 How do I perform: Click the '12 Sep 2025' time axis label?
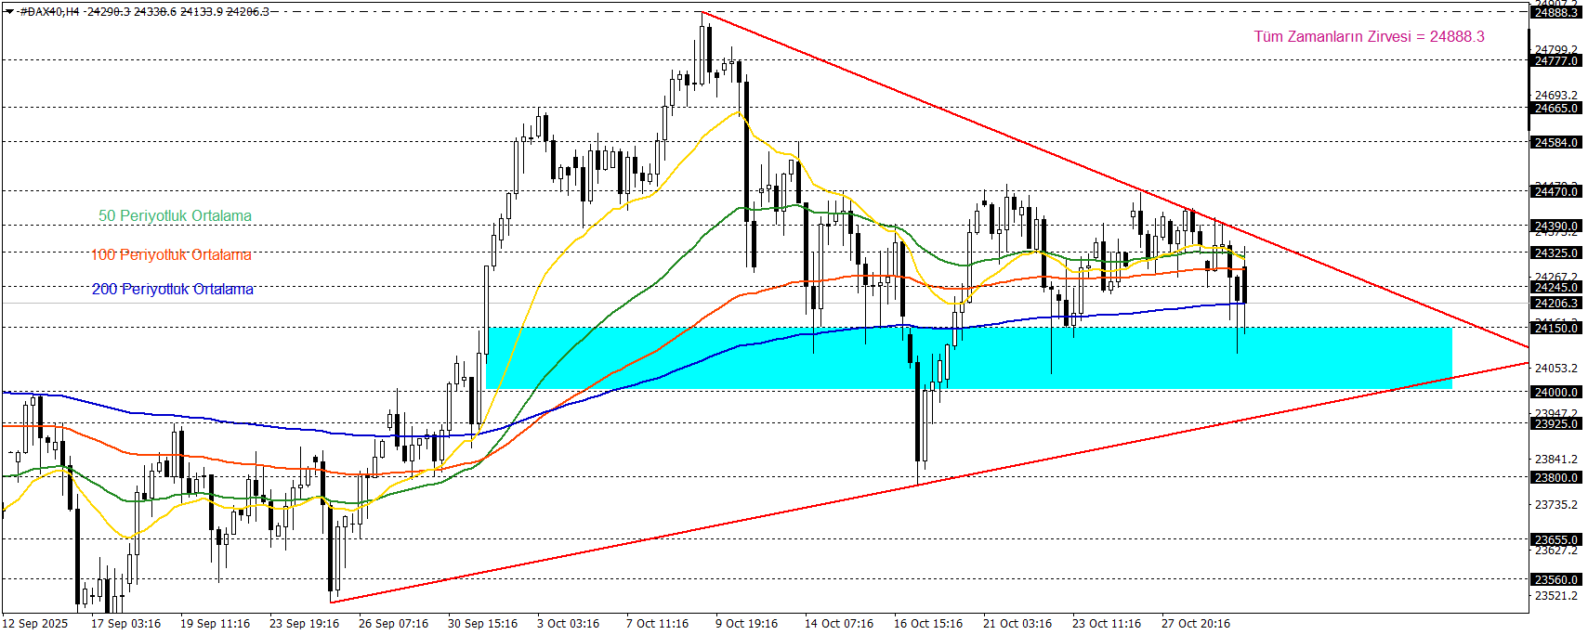tap(35, 623)
